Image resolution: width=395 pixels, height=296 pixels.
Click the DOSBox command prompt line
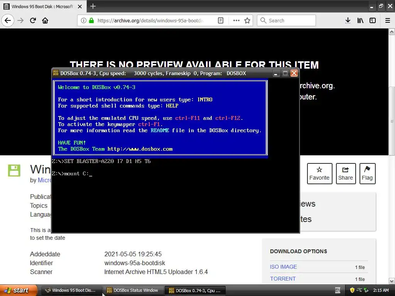pos(72,174)
